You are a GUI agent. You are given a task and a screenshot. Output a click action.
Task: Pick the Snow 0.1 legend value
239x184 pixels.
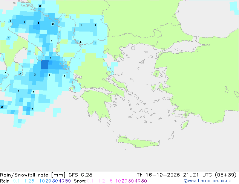90,181
